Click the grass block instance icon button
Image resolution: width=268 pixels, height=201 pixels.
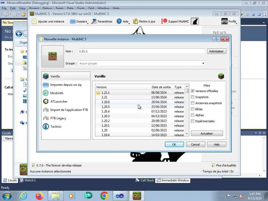coord(53,56)
